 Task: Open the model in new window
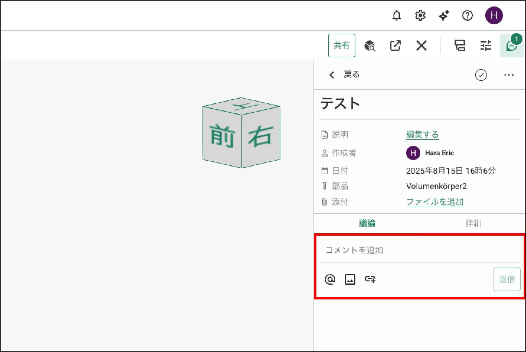[395, 46]
